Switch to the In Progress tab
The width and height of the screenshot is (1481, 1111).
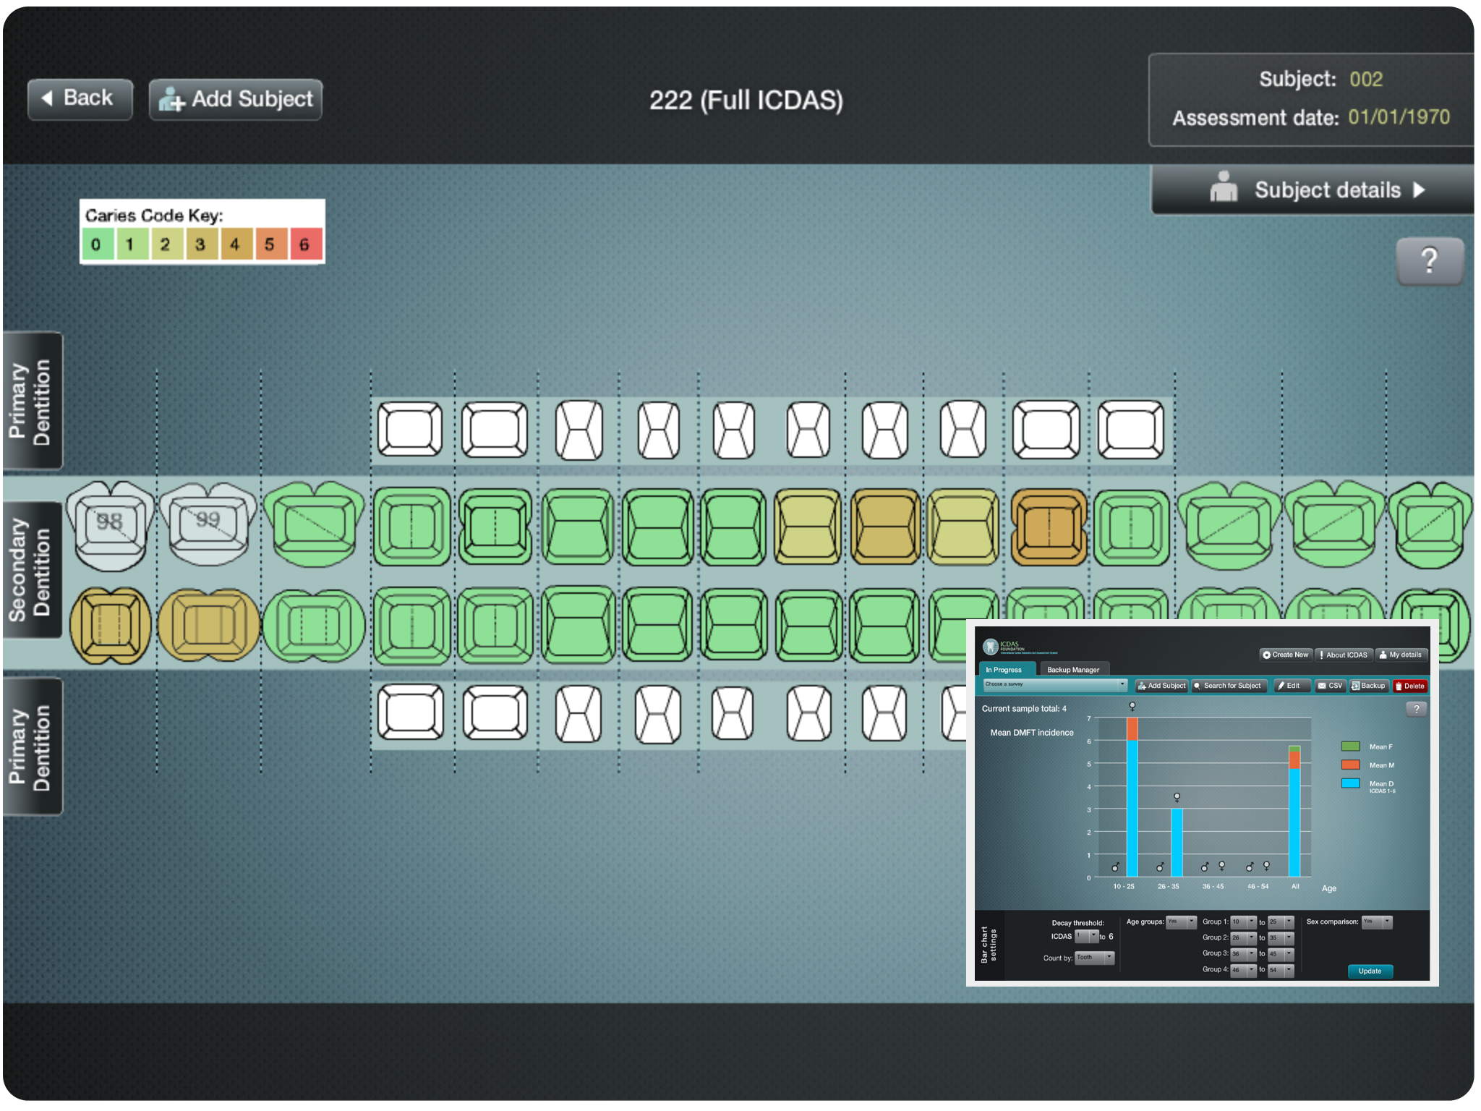click(1006, 670)
